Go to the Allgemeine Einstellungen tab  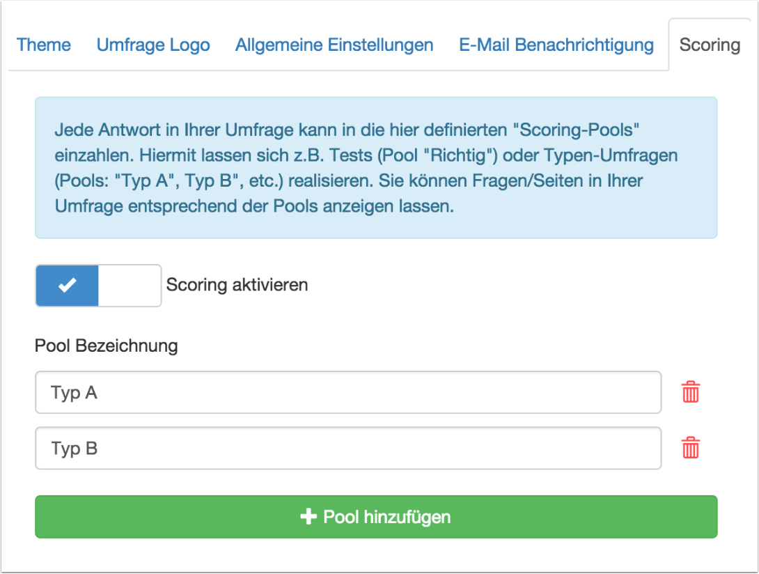coord(334,45)
